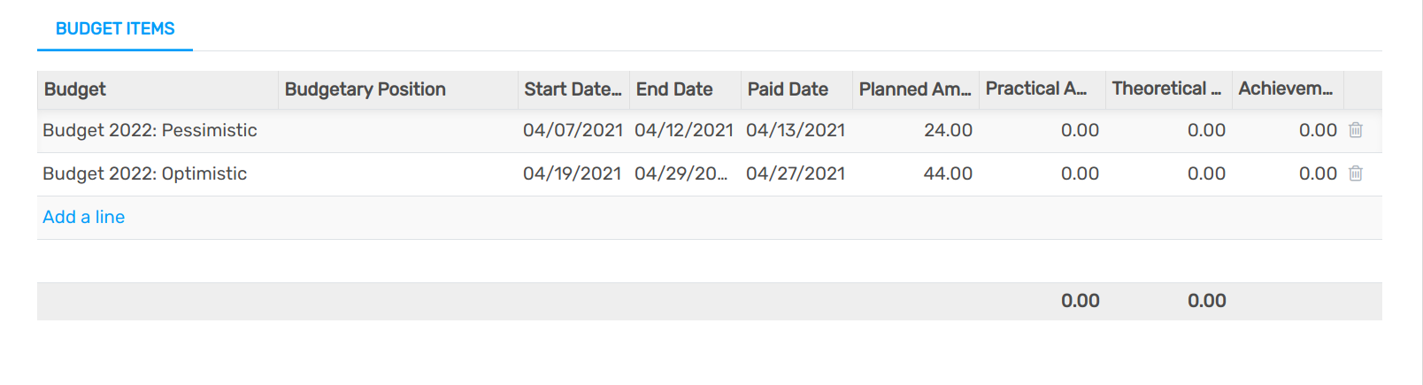Sort by Budgetary Position column
This screenshot has width=1423, height=385.
365,89
